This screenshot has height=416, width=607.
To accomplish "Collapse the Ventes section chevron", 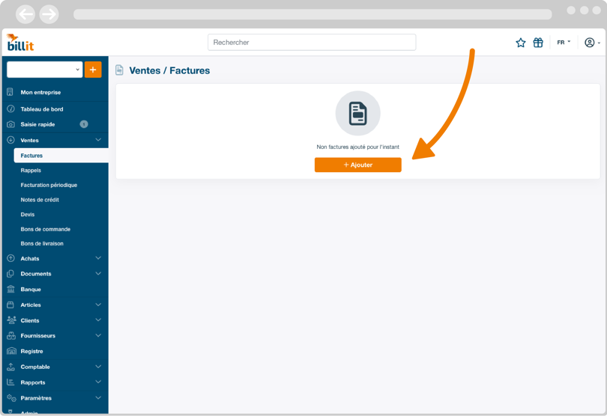I will click(98, 140).
